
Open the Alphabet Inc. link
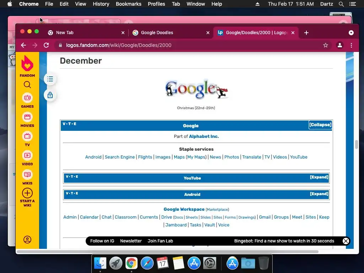click(x=204, y=136)
